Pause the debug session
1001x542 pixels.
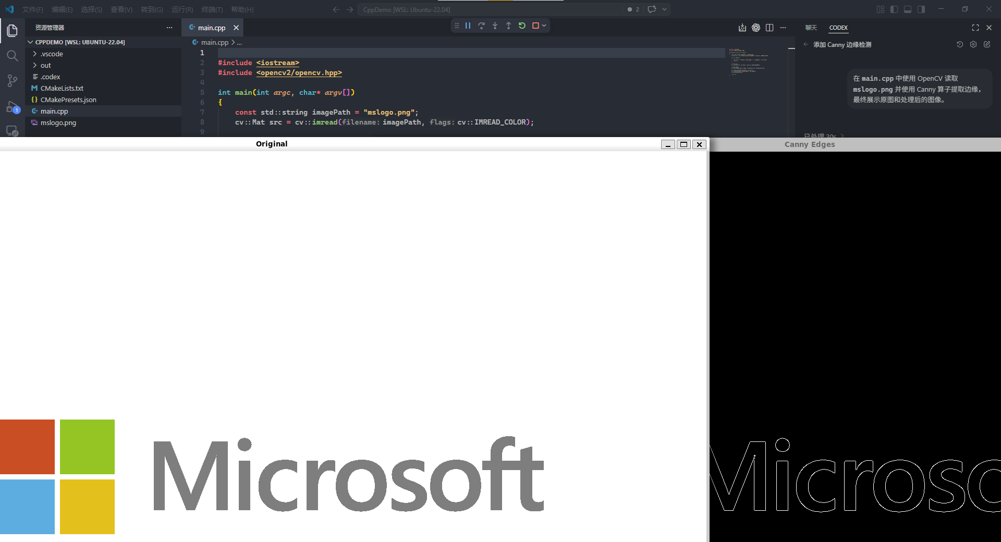468,26
